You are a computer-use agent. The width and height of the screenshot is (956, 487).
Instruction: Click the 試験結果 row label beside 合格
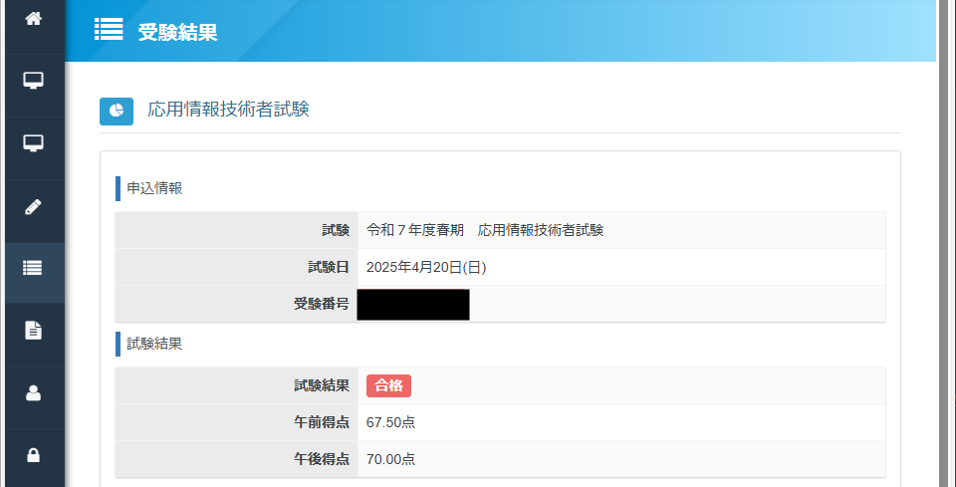[x=322, y=385]
